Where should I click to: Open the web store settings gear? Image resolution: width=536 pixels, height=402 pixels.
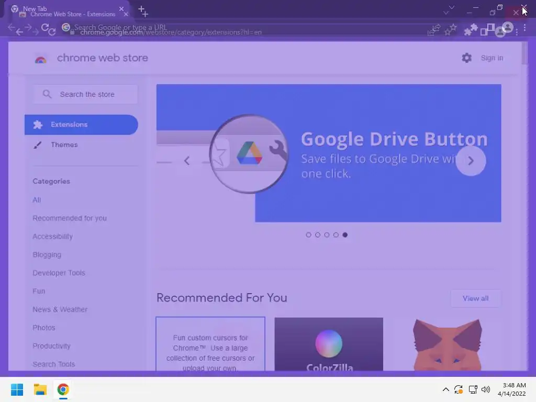tap(466, 58)
